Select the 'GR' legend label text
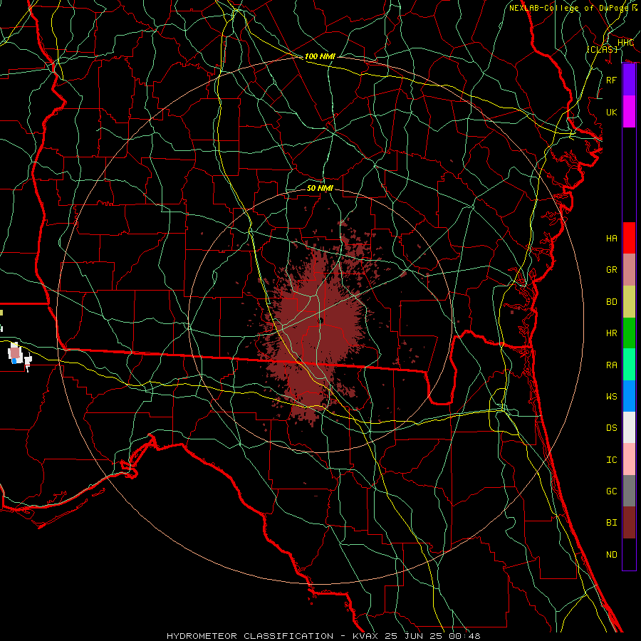This screenshot has height=641, width=641. click(612, 270)
